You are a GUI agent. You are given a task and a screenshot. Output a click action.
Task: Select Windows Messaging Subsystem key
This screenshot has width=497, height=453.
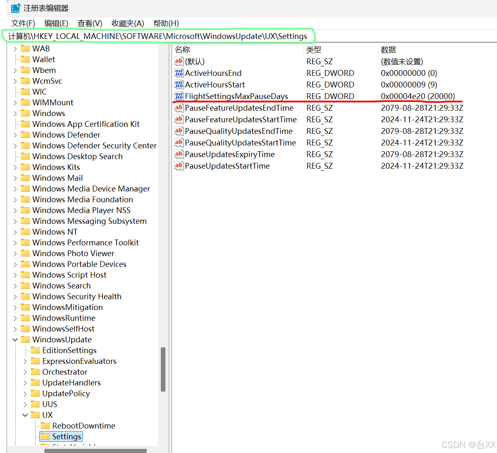click(x=90, y=221)
